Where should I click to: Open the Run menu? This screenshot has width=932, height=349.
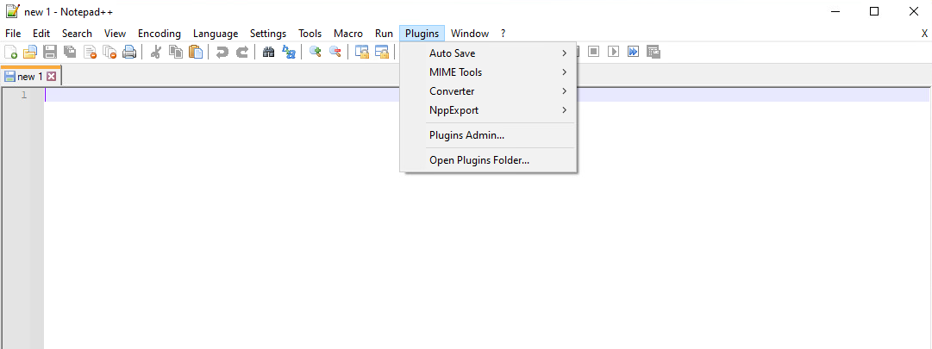[384, 34]
